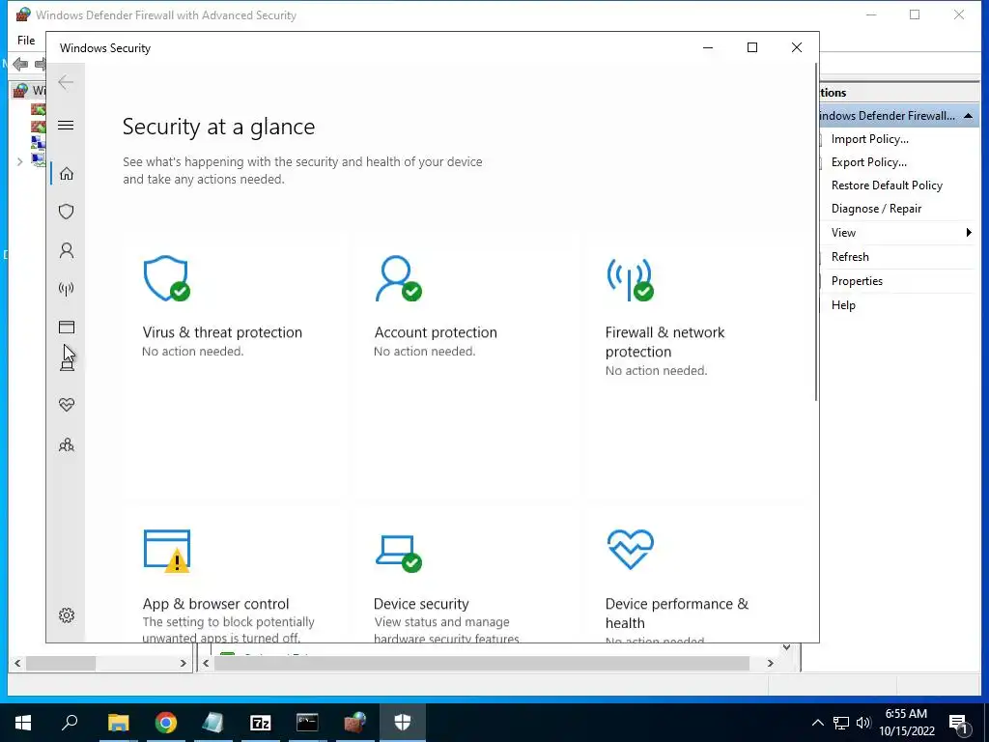Click Export Policy... in Actions pane
This screenshot has width=989, height=742.
pos(868,162)
